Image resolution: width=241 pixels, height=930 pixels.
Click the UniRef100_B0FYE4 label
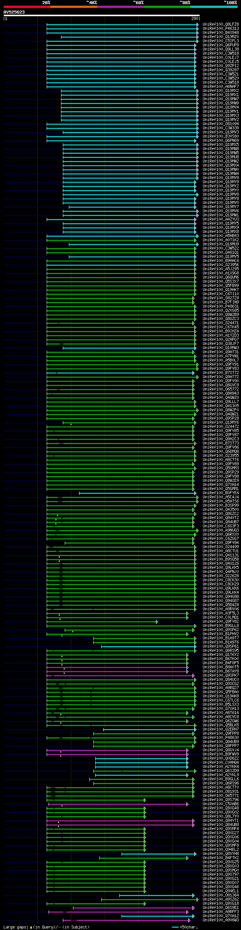coord(221,493)
